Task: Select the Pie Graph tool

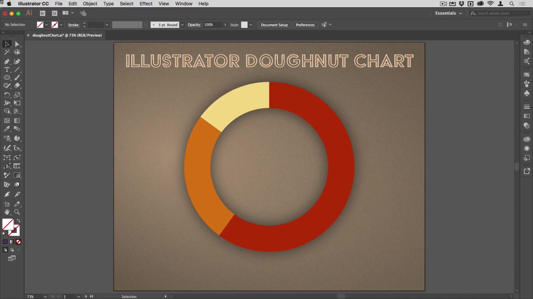Action: tap(17, 138)
